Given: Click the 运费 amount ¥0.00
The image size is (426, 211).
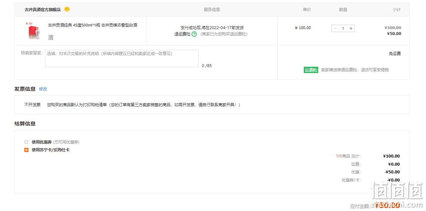Looking at the screenshot, I should pyautogui.click(x=394, y=164).
